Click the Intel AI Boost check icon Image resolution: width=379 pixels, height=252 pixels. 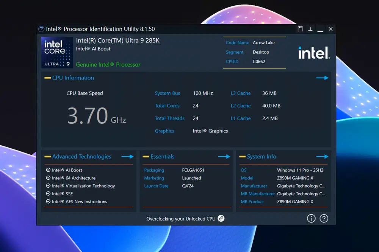(x=48, y=170)
